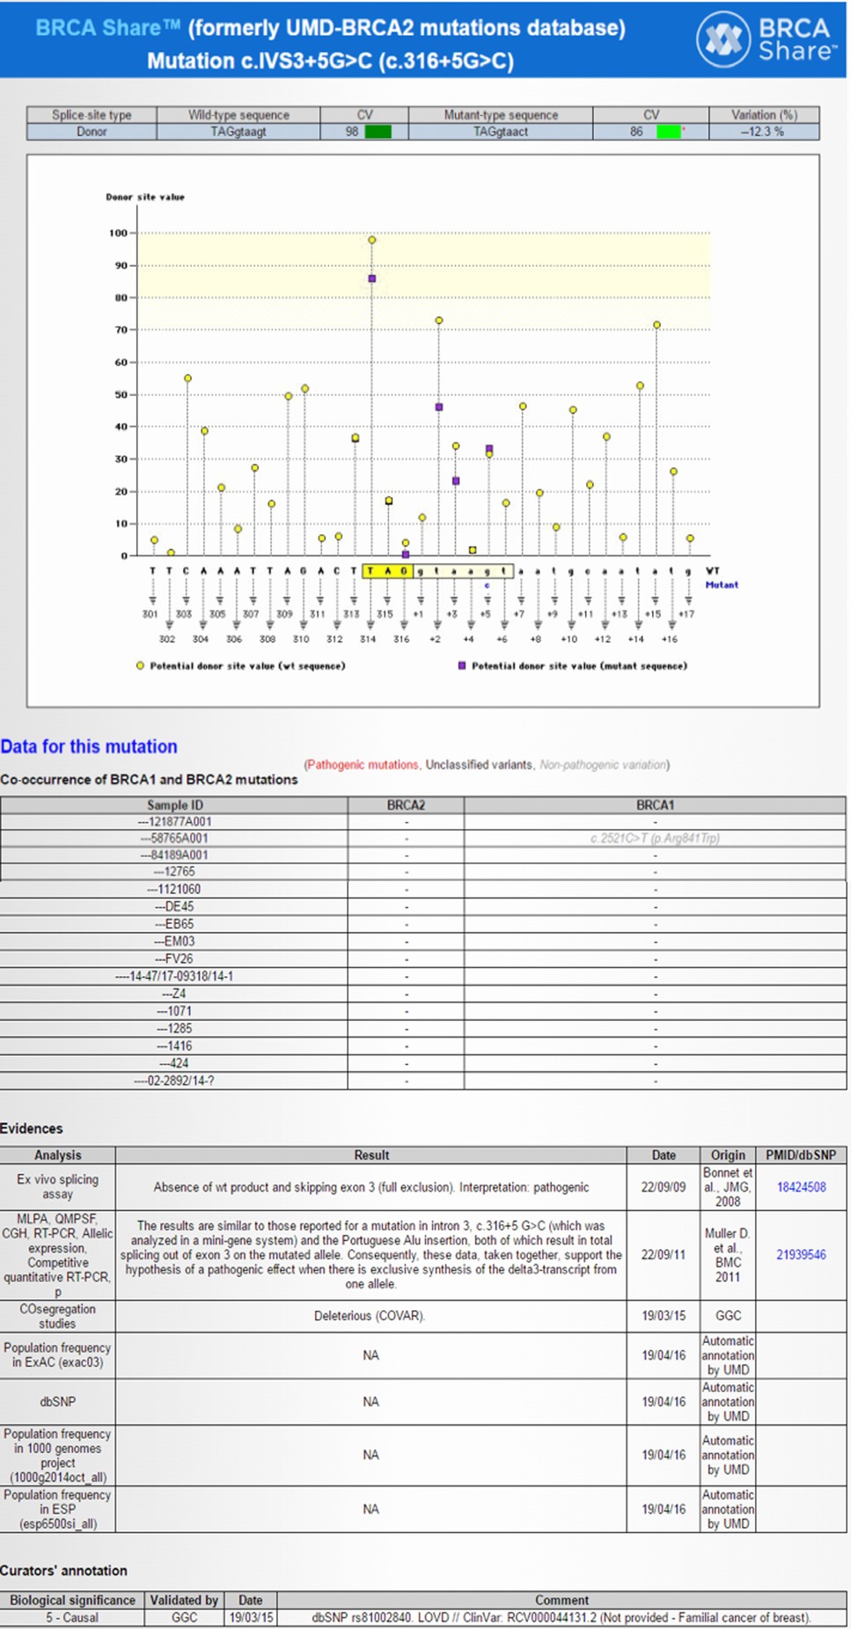Click the PMID/dbSNP column header
The image size is (851, 1629).
801,1156
